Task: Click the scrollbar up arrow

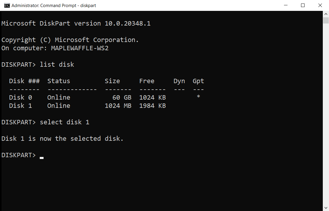Action: click(x=326, y=14)
